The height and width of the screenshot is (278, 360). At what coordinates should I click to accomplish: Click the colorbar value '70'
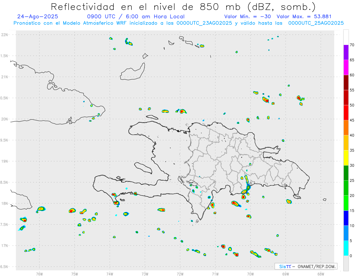352,45
